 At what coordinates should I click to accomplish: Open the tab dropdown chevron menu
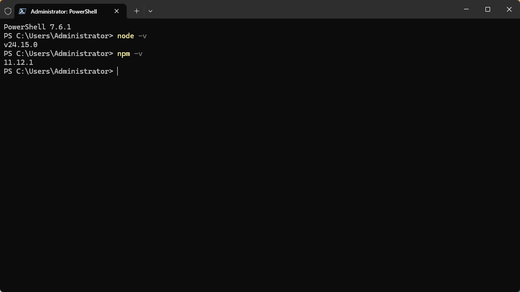(x=150, y=11)
